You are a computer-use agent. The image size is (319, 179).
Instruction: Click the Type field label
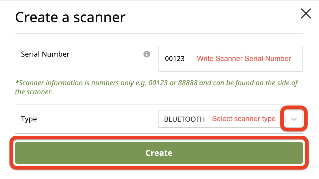tap(29, 119)
